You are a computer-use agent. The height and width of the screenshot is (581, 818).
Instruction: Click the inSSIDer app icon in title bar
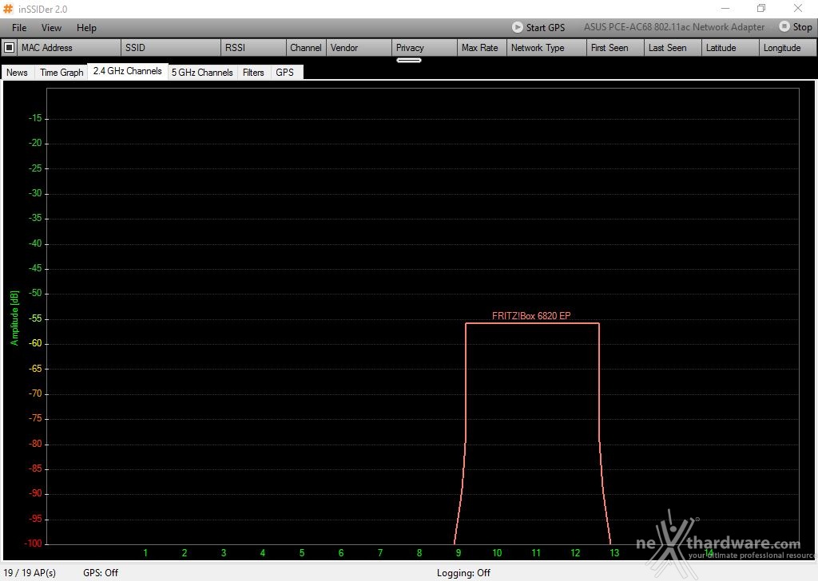[8, 9]
